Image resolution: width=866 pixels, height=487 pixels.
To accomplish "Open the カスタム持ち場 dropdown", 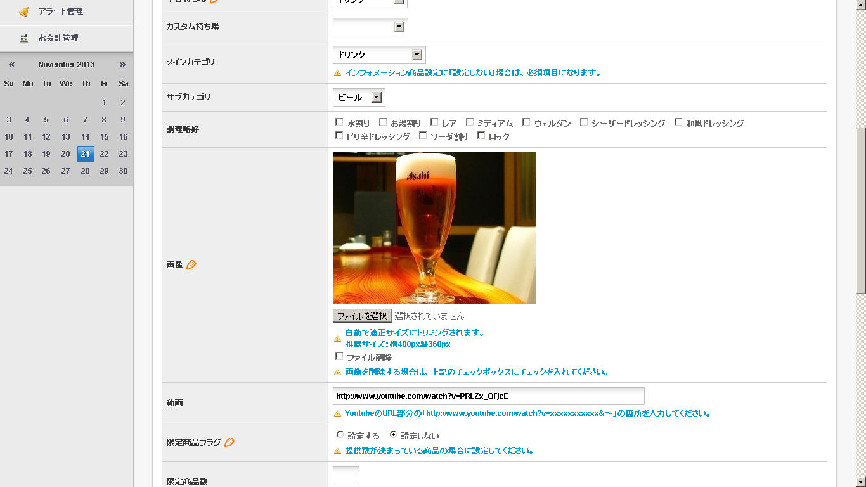I will point(370,27).
